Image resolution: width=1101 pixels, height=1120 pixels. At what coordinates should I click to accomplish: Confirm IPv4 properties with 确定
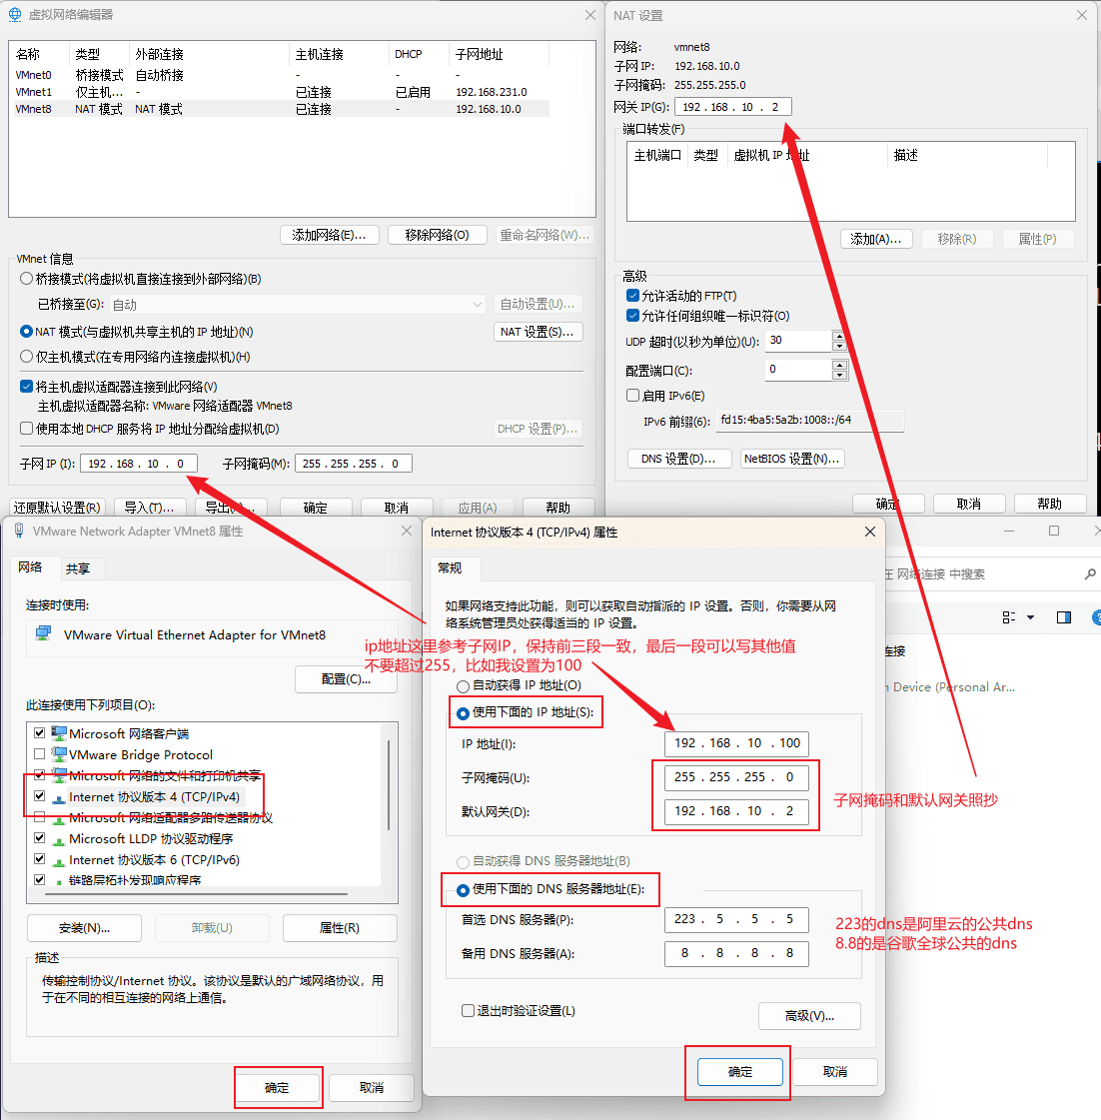tap(740, 1071)
